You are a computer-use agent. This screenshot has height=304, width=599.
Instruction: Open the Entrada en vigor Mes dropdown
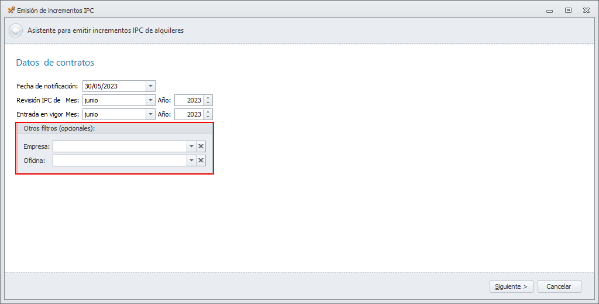click(150, 114)
